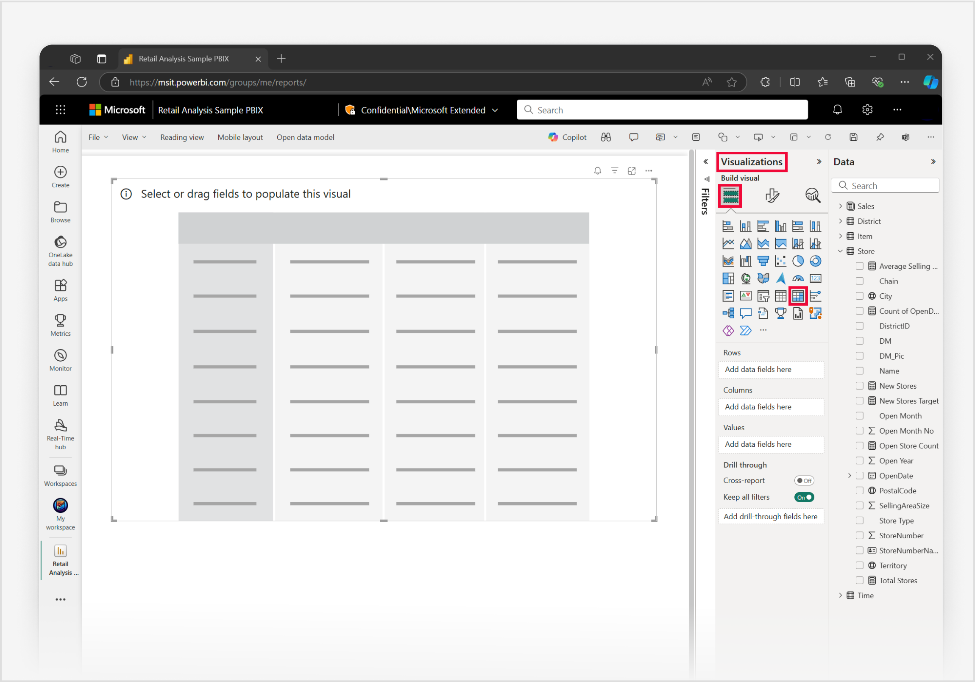Click the Data pane search box
Image resolution: width=975 pixels, height=682 pixels.
pos(885,186)
